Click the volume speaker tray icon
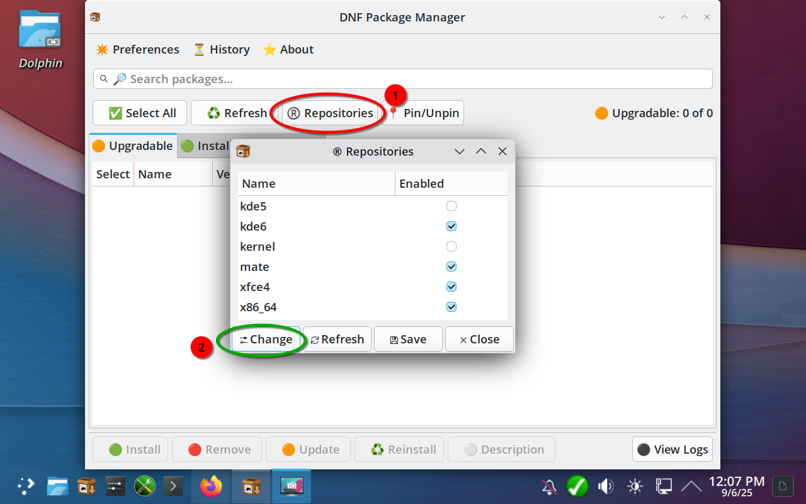Screen dimensions: 806x504 point(606,486)
